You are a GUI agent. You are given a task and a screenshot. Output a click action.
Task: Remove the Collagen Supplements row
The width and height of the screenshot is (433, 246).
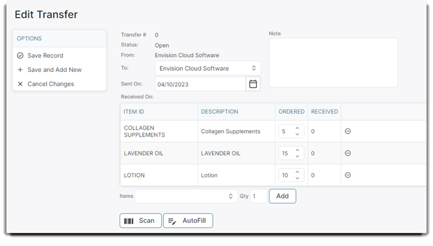point(347,131)
